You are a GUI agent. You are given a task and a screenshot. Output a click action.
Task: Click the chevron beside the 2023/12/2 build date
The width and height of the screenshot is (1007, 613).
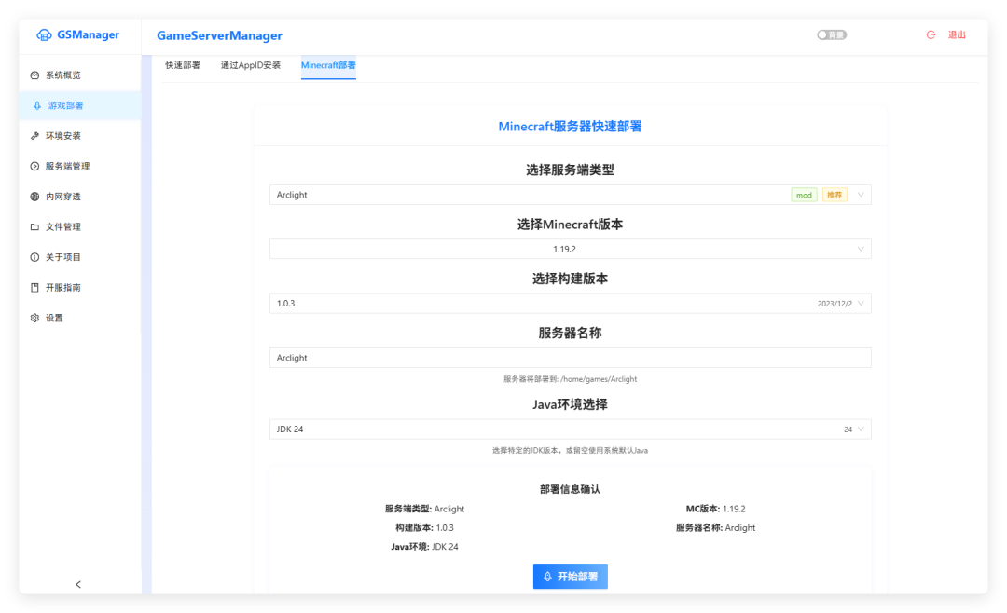[x=861, y=304]
